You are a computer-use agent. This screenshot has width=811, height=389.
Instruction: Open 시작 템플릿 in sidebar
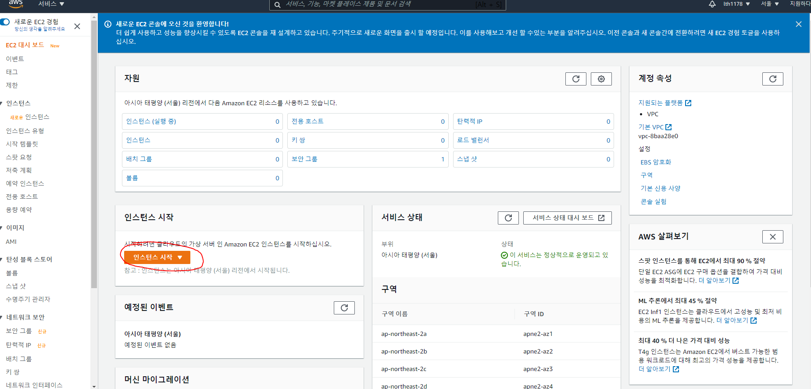point(22,144)
